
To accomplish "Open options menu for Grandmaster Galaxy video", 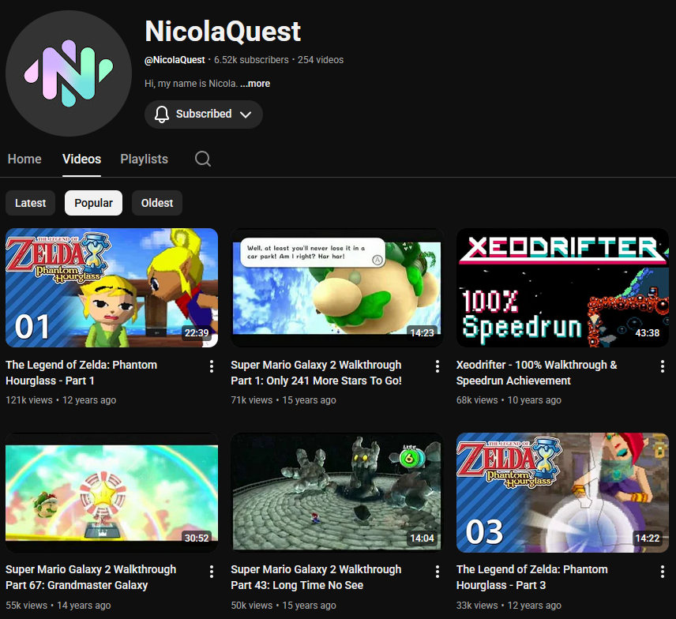I will (x=212, y=572).
